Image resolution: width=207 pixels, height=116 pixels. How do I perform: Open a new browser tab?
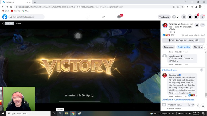[x=35, y=2]
